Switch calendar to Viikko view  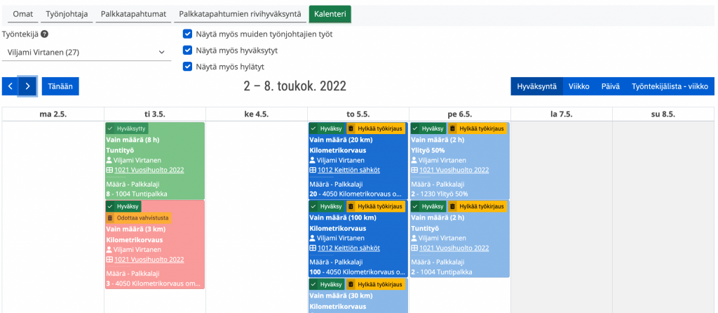point(578,86)
